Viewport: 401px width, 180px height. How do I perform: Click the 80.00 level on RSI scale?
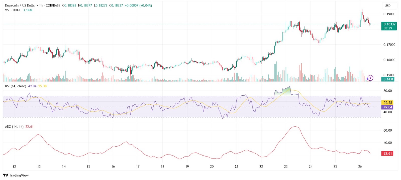(387, 91)
